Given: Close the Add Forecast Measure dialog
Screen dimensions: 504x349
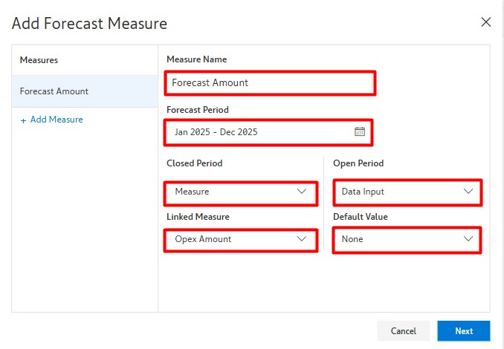Looking at the screenshot, I should [x=486, y=22].
